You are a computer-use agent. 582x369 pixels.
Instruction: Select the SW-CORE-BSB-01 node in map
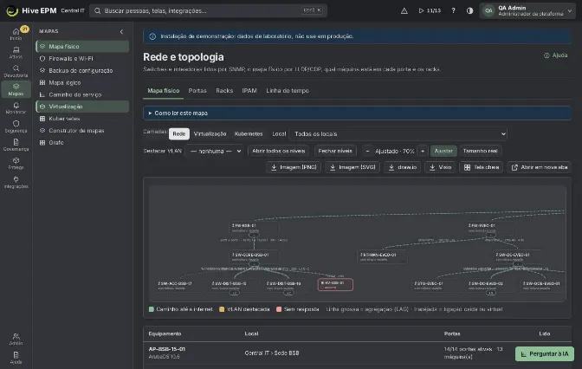[x=254, y=256]
